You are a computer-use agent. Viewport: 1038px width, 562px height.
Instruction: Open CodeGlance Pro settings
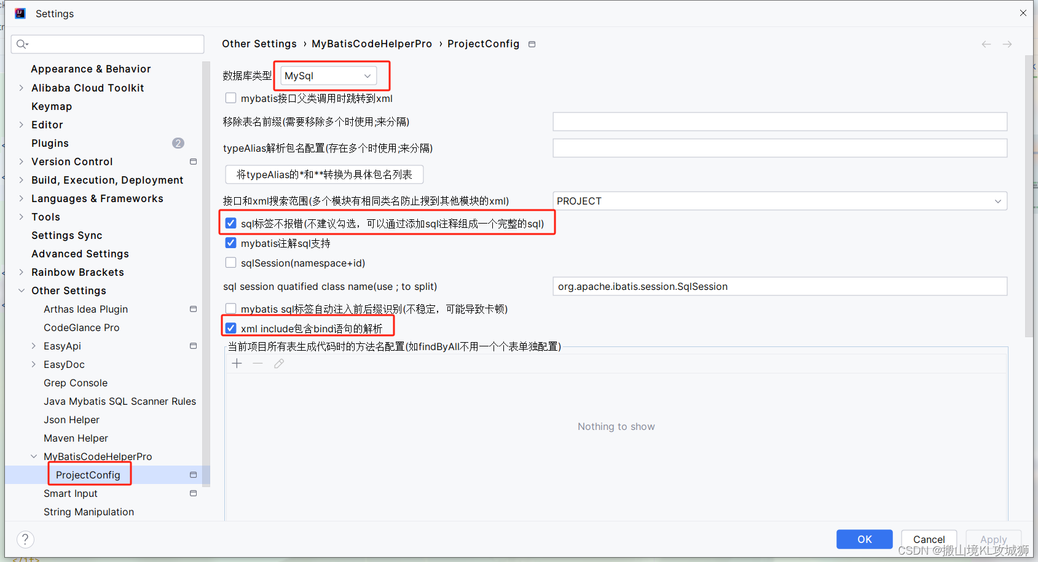(x=82, y=327)
